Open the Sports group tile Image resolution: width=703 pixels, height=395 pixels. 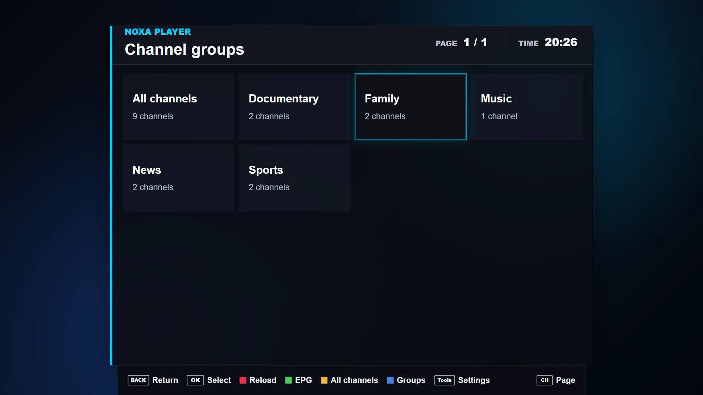294,178
